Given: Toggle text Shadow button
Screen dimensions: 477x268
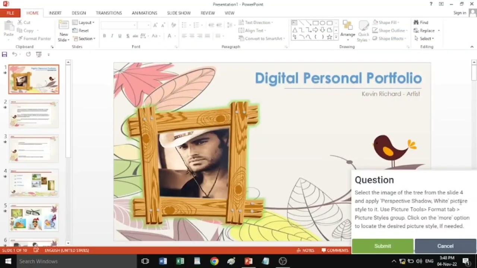Looking at the screenshot, I should (128, 36).
